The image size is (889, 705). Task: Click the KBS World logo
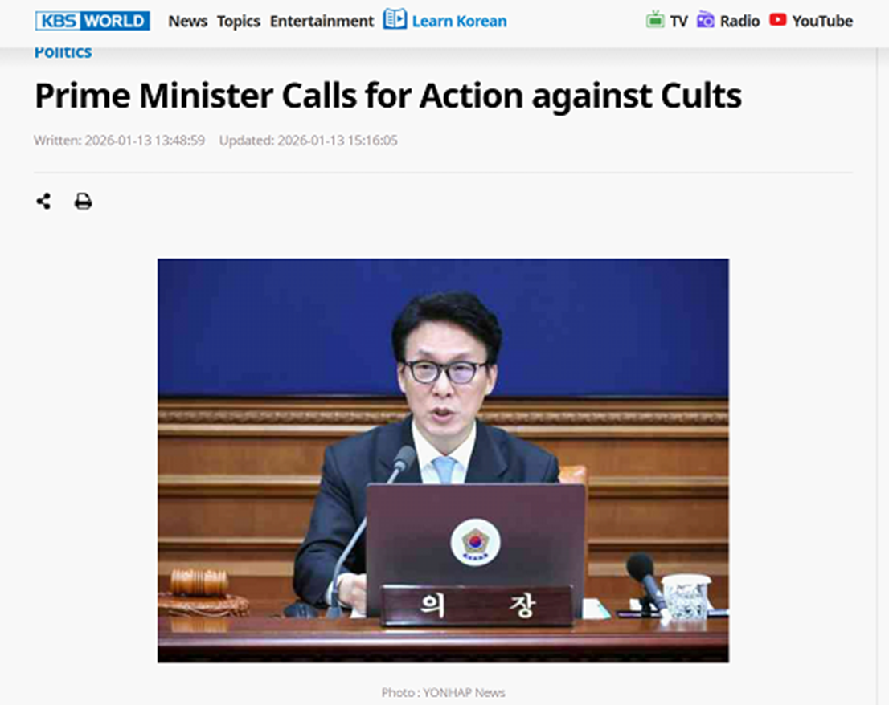click(x=92, y=21)
